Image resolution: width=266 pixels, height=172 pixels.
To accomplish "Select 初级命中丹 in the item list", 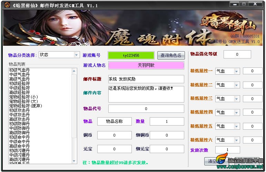I will 20,137.
